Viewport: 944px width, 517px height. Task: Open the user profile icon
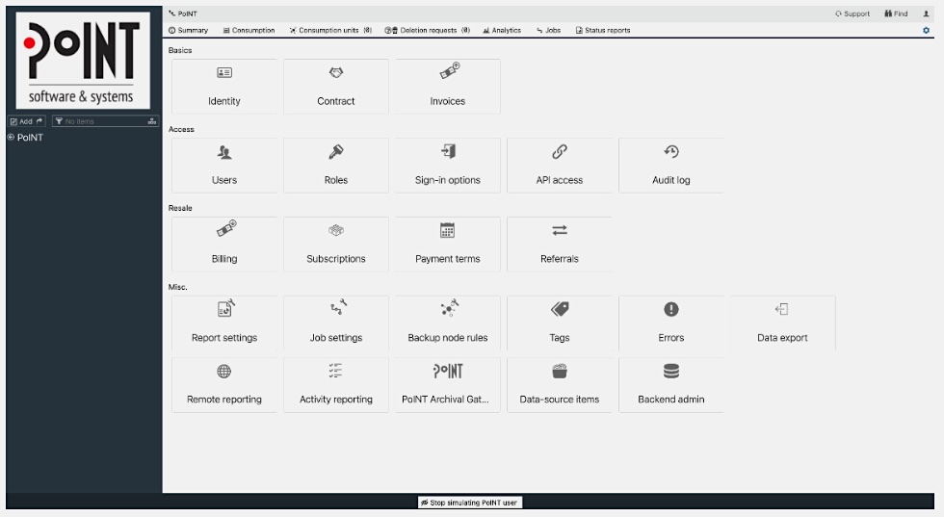point(926,13)
